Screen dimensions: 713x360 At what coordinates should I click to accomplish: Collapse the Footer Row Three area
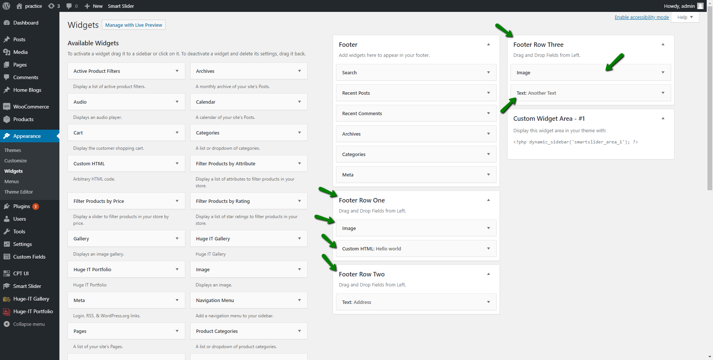(663, 45)
